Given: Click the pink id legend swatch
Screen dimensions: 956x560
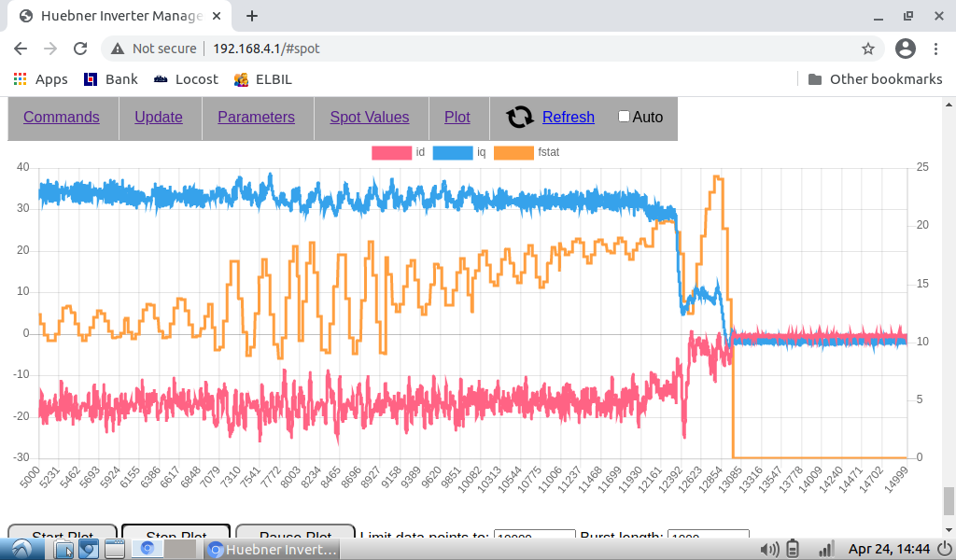Looking at the screenshot, I should (391, 152).
